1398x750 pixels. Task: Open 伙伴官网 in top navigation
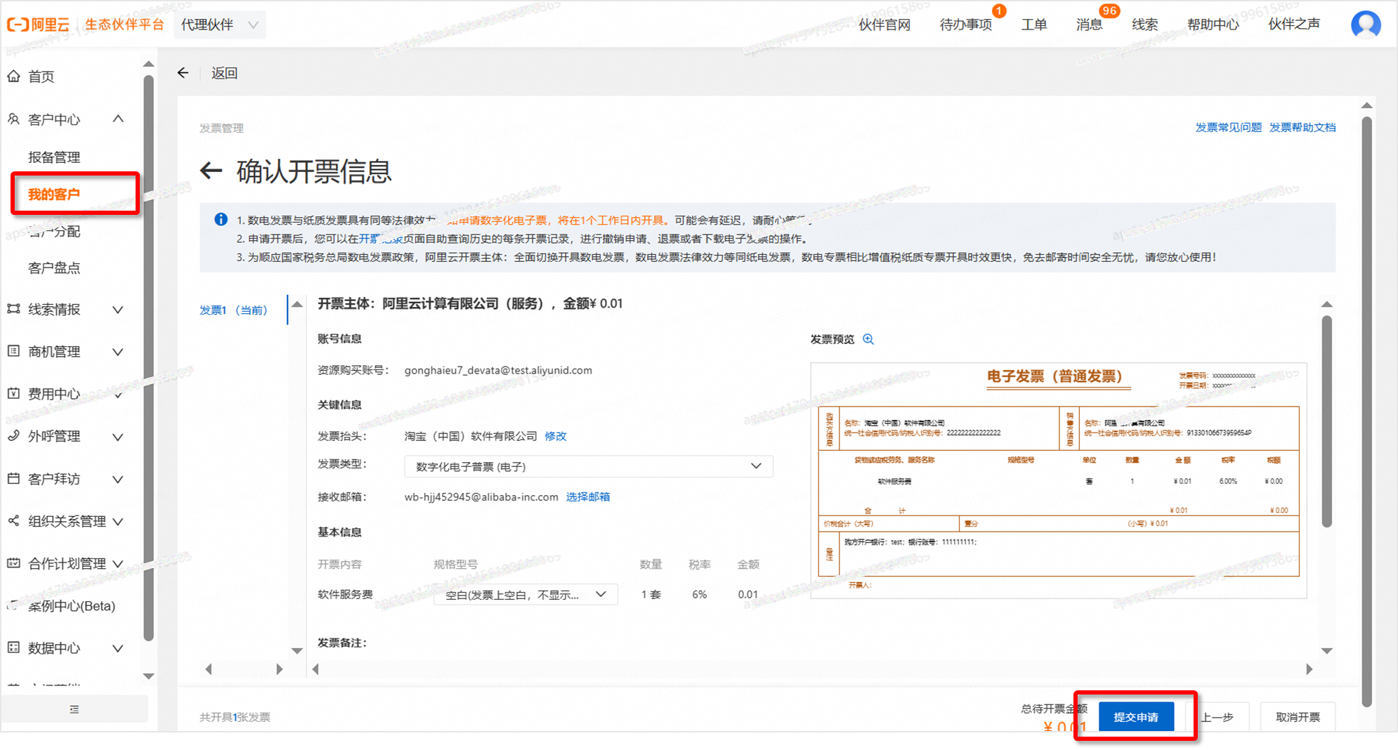click(884, 25)
